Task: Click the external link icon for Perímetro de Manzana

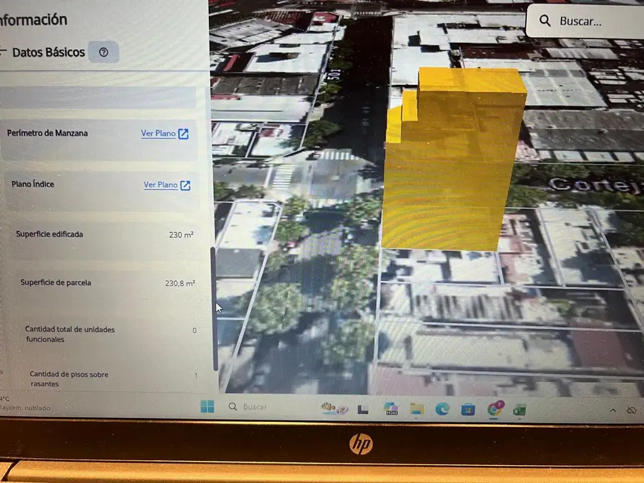Action: click(183, 134)
